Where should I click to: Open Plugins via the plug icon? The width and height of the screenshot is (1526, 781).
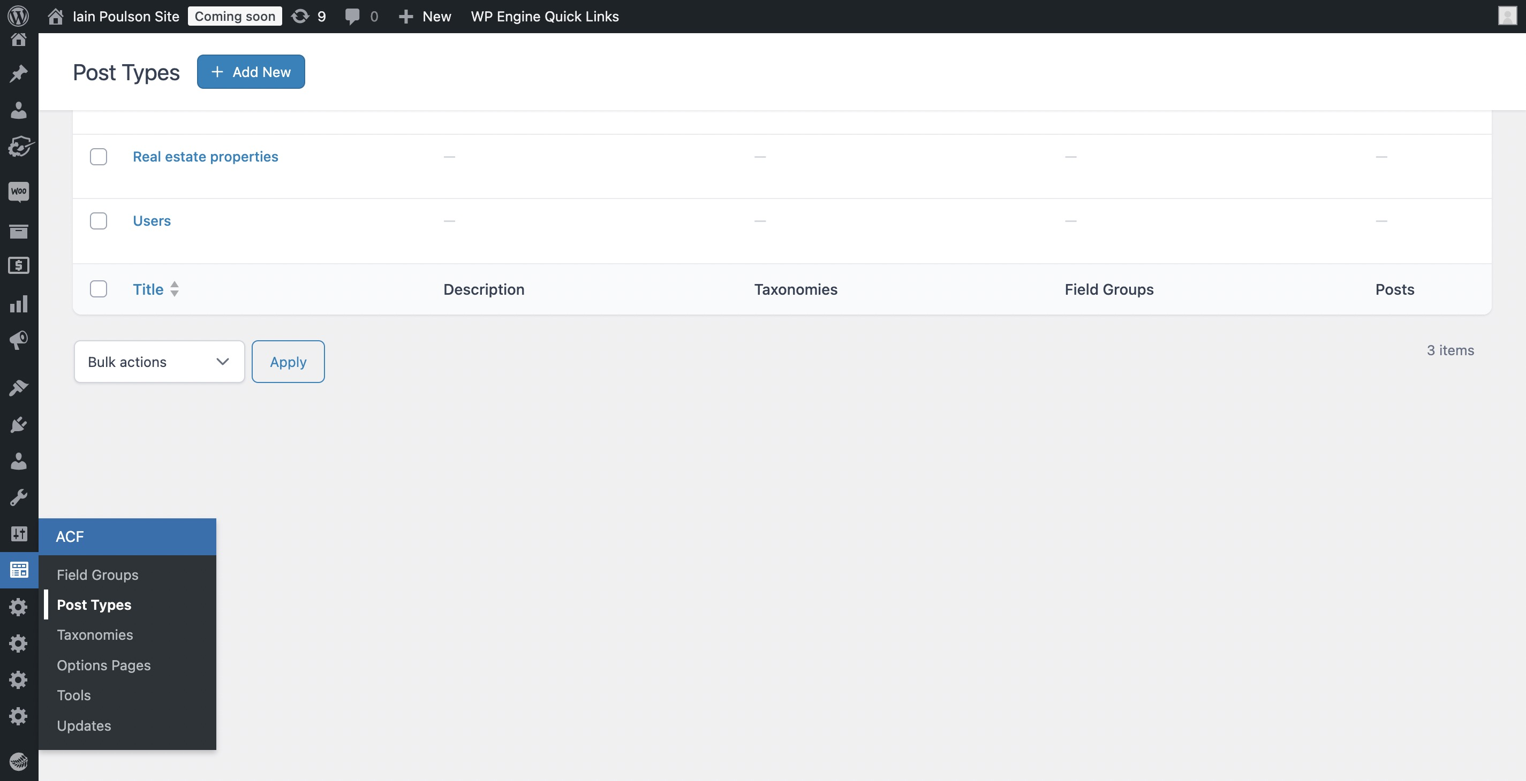[19, 424]
